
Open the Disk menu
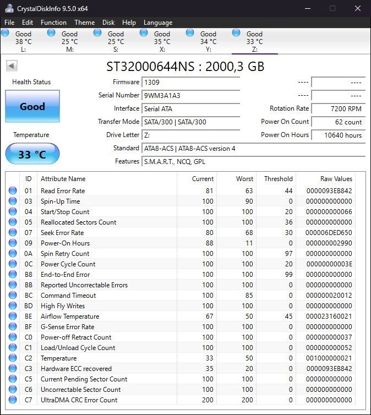point(108,23)
